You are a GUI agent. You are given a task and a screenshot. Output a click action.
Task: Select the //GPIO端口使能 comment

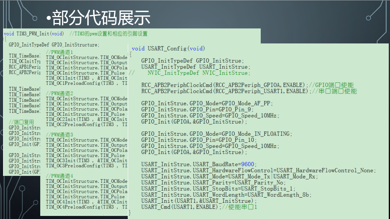point(331,85)
